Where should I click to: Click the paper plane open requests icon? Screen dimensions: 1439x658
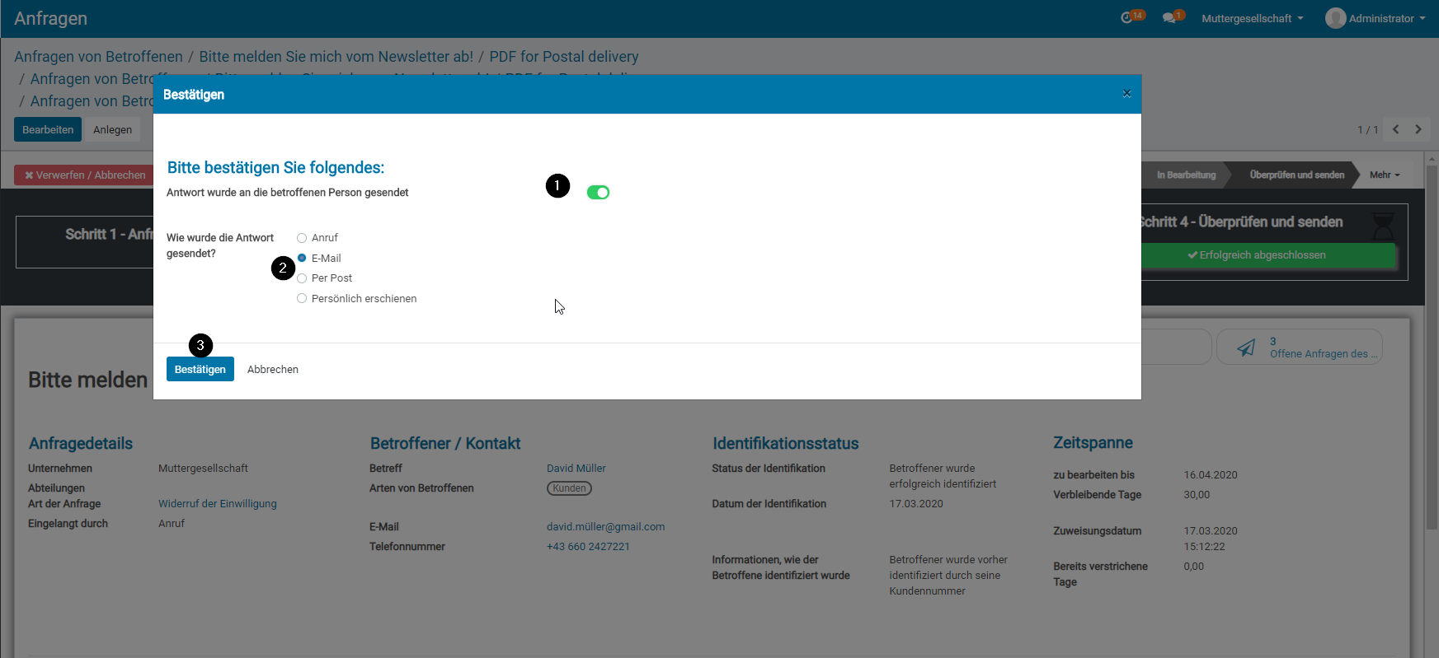[x=1246, y=348]
